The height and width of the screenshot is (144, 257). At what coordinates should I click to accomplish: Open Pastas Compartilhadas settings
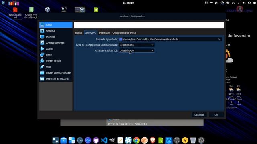56,73
